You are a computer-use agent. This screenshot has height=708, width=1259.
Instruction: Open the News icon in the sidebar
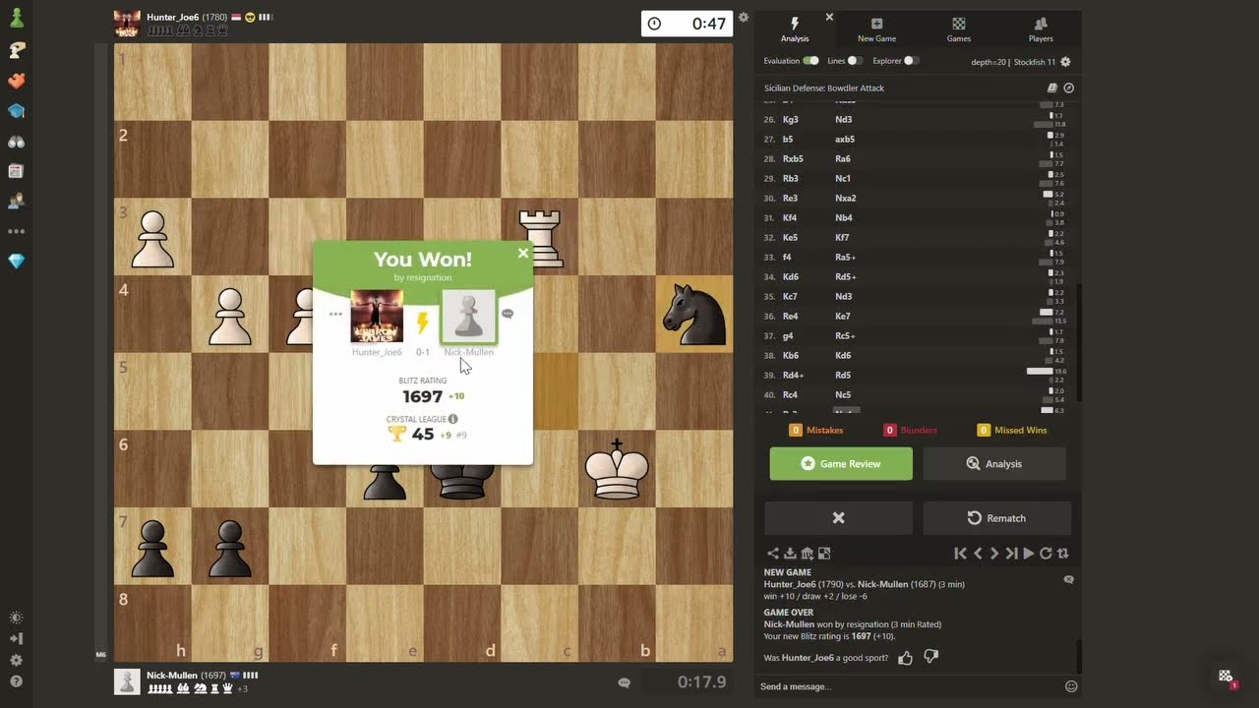click(x=16, y=171)
